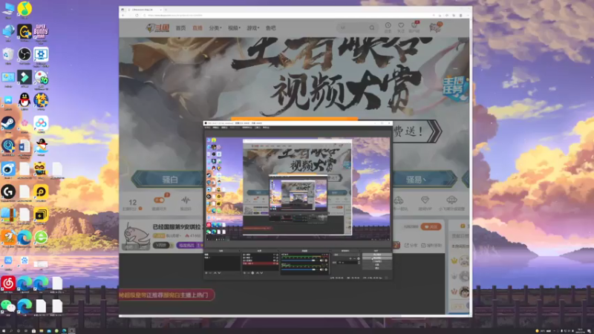Click the diamond VIP icon on the page
Screen dimensions: 594x334
[425, 200]
